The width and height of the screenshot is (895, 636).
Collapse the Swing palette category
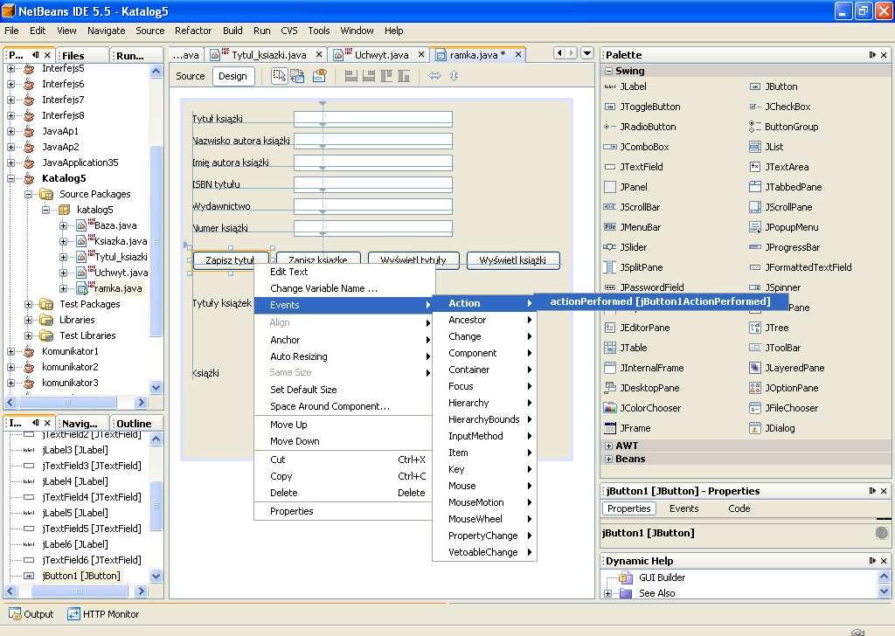coord(608,71)
